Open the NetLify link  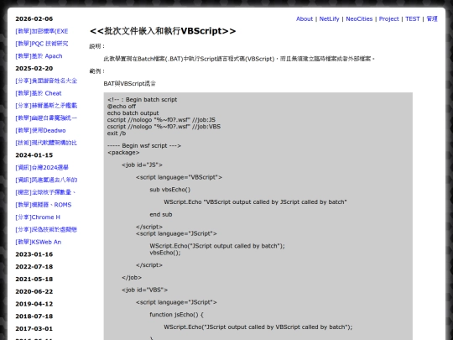click(329, 18)
